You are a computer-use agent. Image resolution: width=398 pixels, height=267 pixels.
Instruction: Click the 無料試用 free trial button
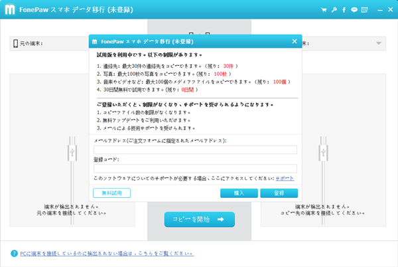(x=111, y=193)
